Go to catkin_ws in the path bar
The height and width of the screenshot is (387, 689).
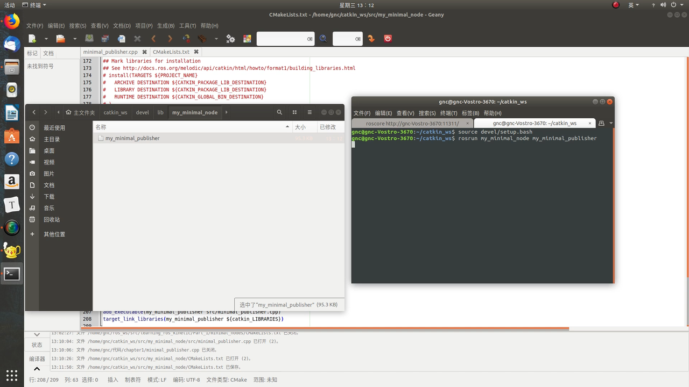115,112
